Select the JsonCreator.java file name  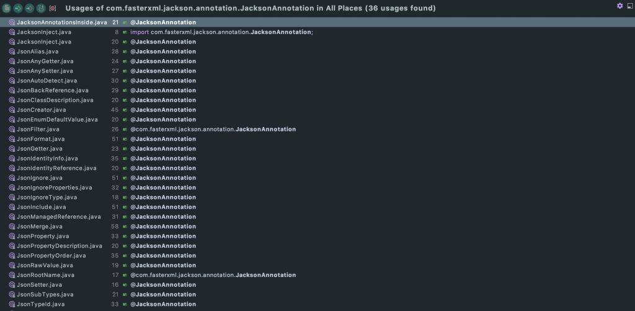tap(41, 110)
